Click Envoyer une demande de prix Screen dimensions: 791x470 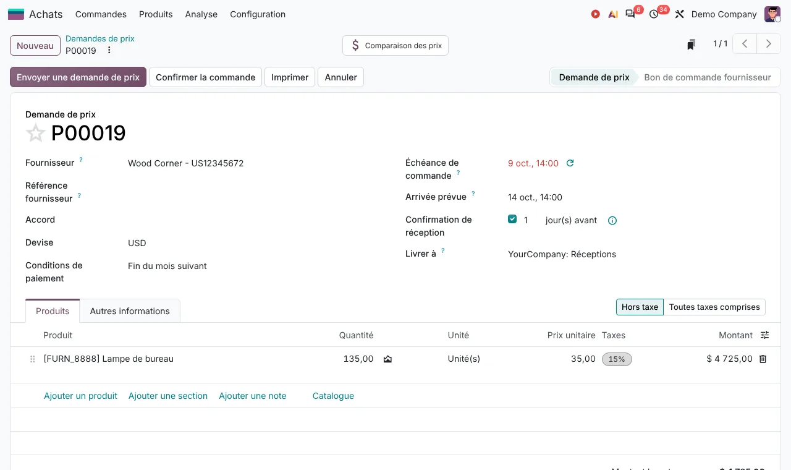click(78, 77)
